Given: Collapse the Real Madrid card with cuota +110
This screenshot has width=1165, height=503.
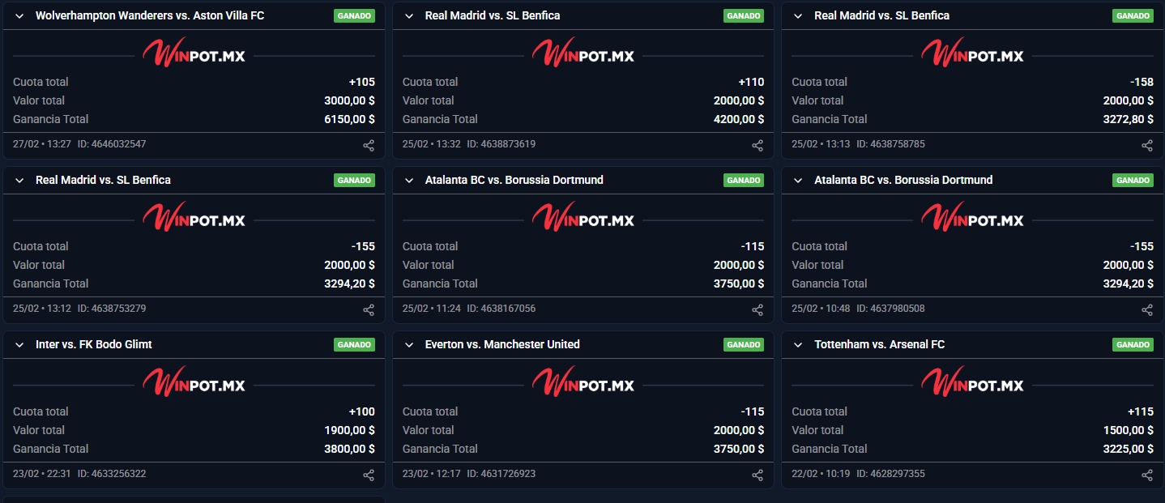Looking at the screenshot, I should [408, 16].
